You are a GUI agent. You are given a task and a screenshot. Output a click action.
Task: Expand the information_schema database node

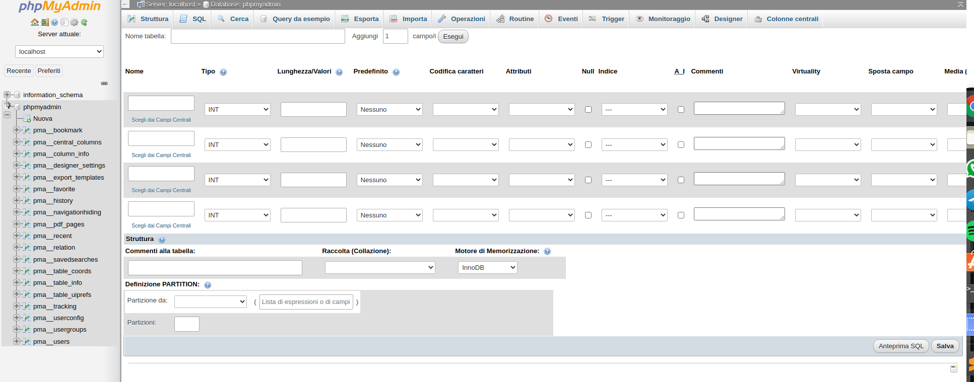click(7, 95)
